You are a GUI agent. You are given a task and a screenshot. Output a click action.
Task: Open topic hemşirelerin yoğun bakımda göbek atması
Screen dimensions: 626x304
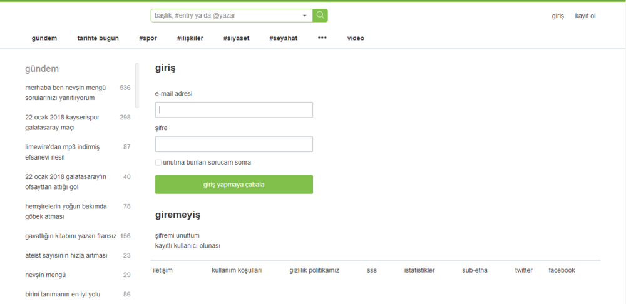tap(66, 211)
